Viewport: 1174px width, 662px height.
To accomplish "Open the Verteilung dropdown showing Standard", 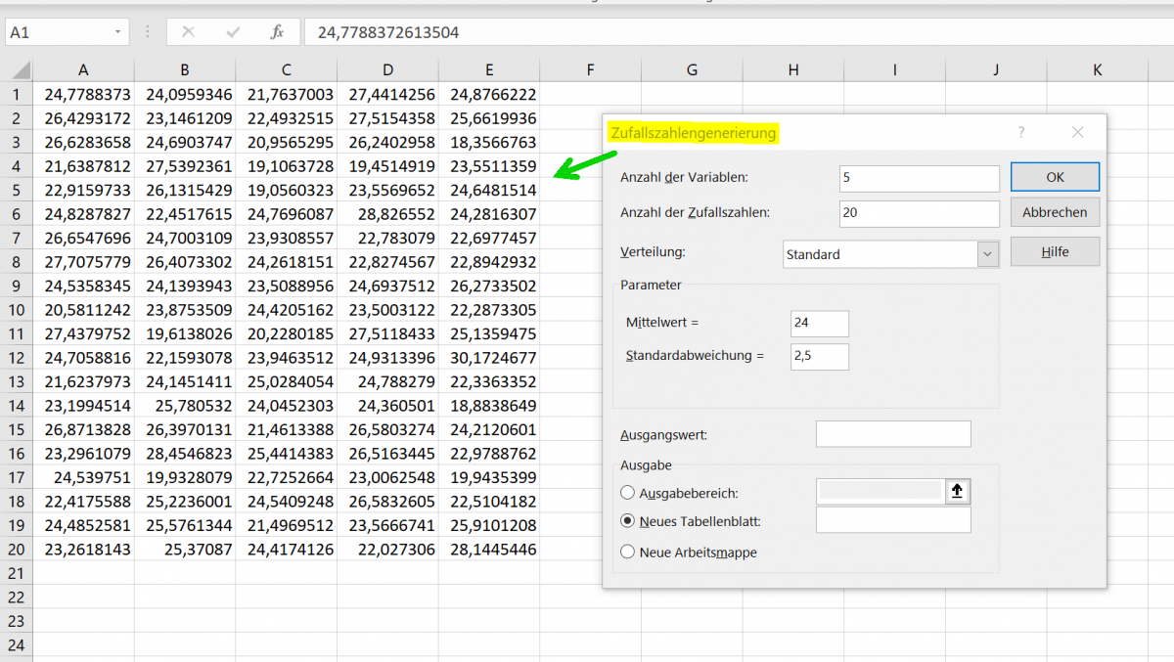I will point(891,254).
